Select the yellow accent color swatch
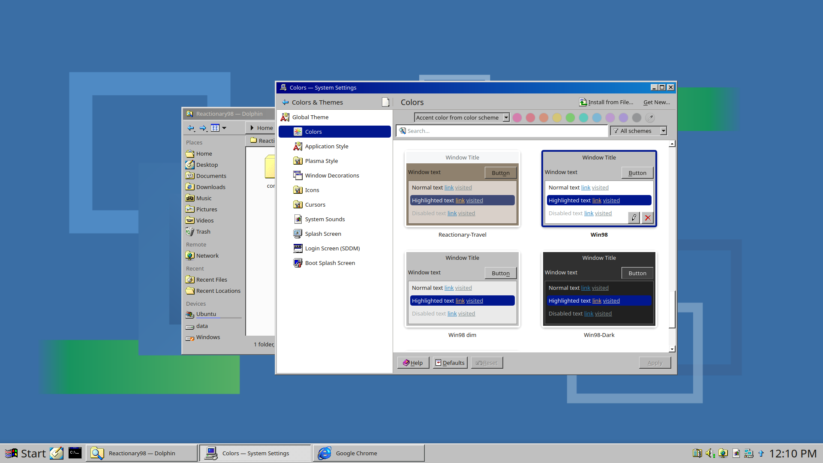This screenshot has height=463, width=823. 557,117
